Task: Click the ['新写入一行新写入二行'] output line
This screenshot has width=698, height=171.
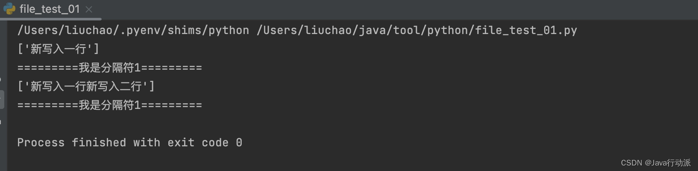Action: (86, 87)
